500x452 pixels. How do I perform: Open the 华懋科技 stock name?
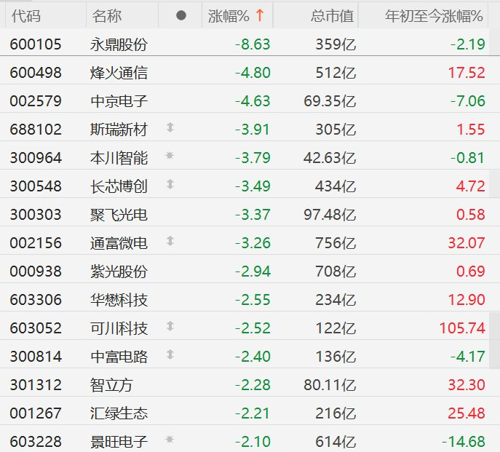pos(119,300)
